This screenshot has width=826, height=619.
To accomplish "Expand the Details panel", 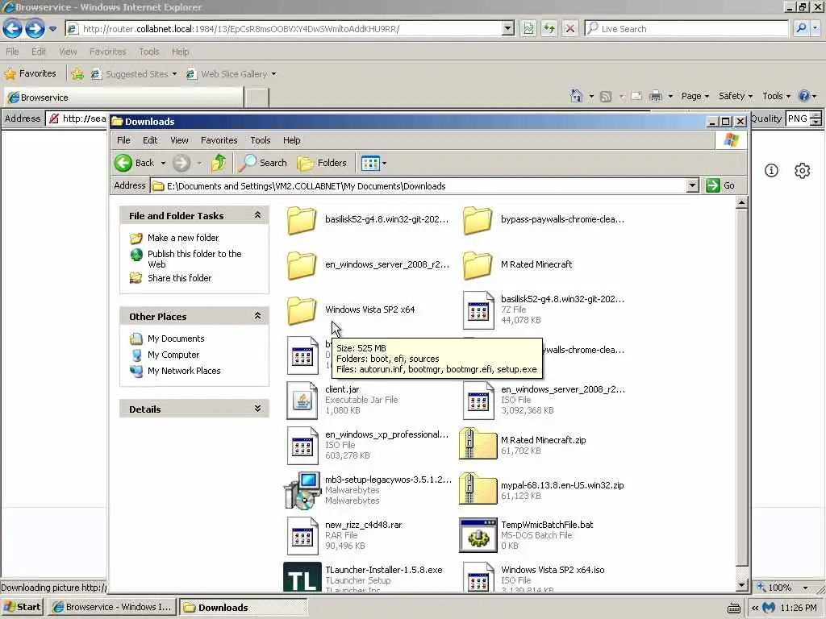I will pos(257,409).
